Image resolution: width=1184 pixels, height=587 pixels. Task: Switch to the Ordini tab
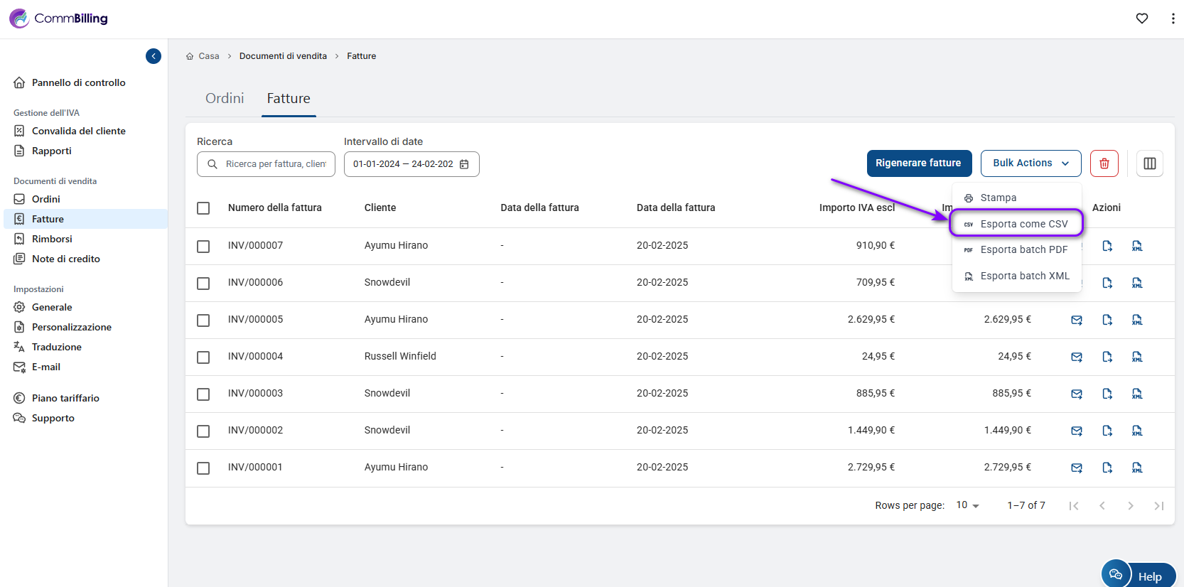[x=225, y=99]
